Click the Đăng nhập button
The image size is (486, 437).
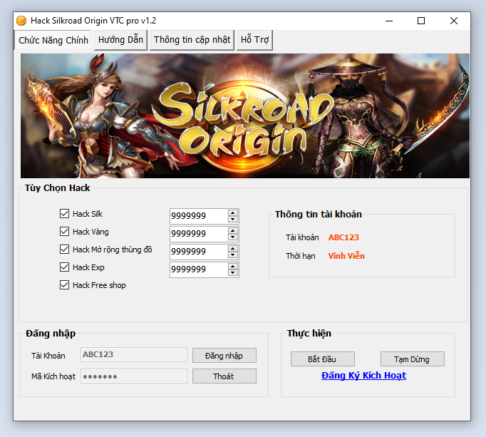pos(224,355)
